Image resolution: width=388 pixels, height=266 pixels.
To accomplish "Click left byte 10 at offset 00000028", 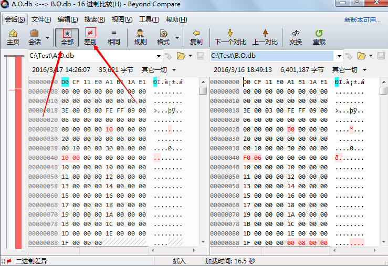I will (x=109, y=129).
